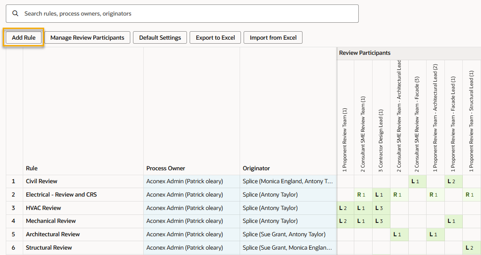
Task: Open the Structural Review rule
Action: 49,248
